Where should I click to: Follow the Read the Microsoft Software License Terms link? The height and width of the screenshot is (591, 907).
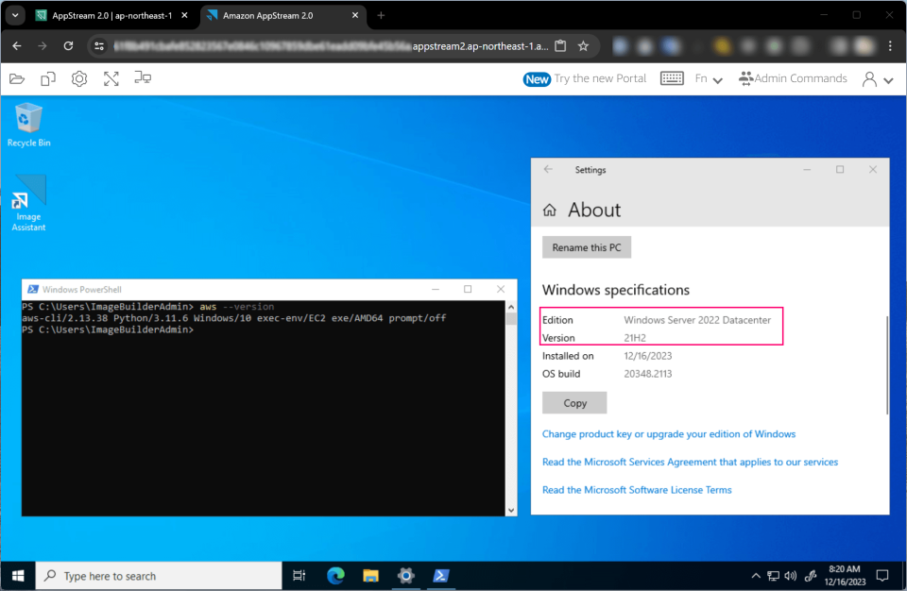(636, 489)
